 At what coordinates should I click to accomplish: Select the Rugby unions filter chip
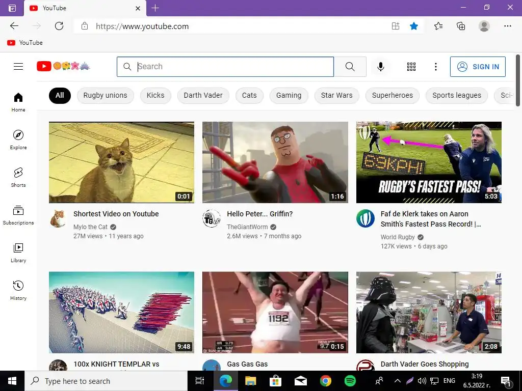tap(105, 95)
